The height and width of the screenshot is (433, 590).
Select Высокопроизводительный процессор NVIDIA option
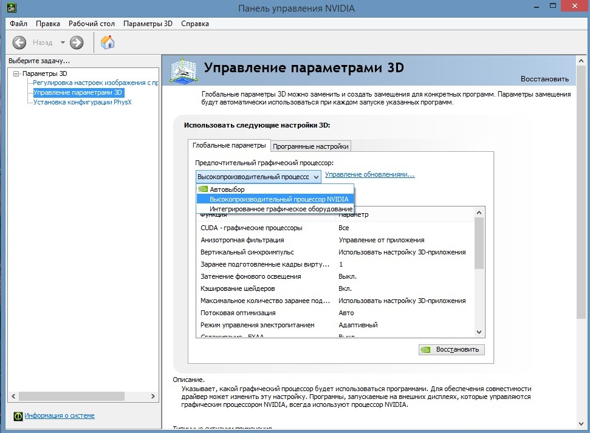(x=279, y=199)
